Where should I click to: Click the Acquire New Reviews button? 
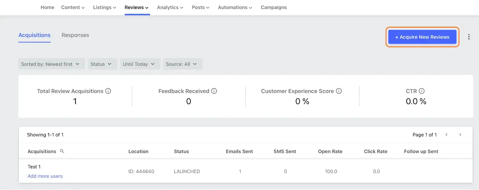(422, 37)
